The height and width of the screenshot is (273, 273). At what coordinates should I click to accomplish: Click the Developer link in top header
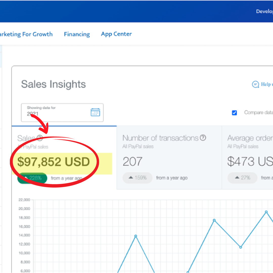264,11
